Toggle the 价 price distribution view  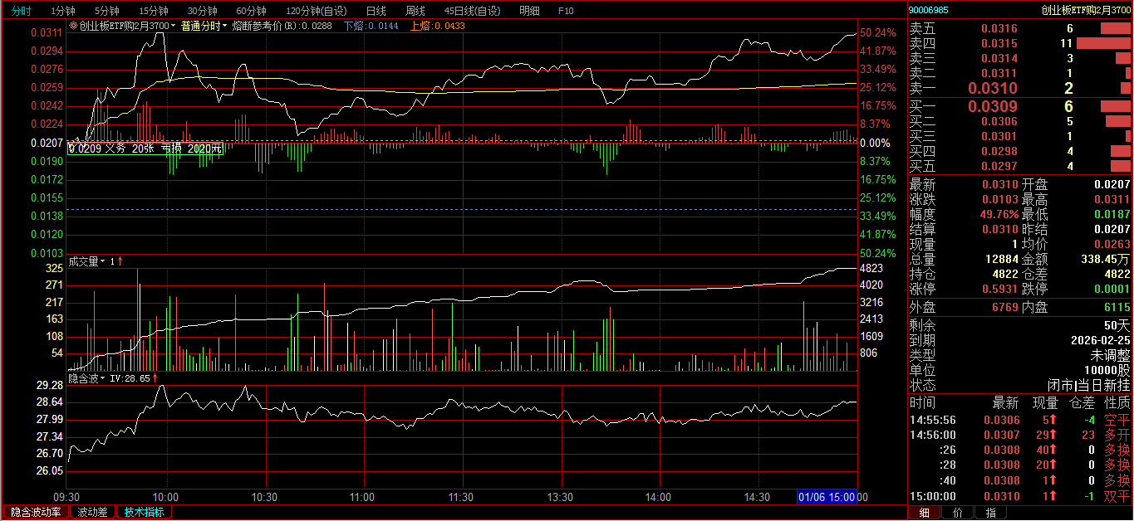click(x=957, y=513)
